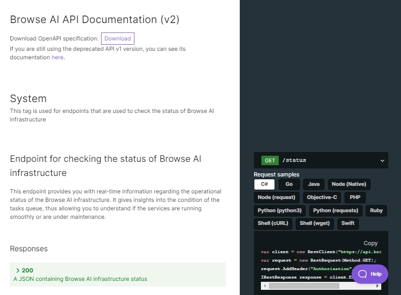Select the C# request sample tab
Screen dimensions: 401x295
(265, 184)
